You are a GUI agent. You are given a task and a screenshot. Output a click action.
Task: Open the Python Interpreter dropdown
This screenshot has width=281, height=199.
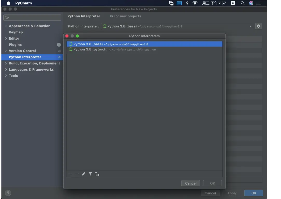(x=250, y=26)
